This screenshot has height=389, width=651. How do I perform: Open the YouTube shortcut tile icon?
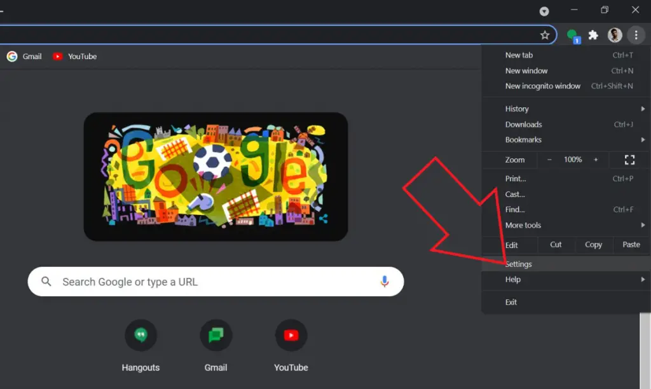(x=291, y=335)
